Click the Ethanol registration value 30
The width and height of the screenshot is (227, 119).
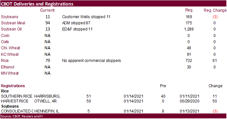click(x=189, y=67)
